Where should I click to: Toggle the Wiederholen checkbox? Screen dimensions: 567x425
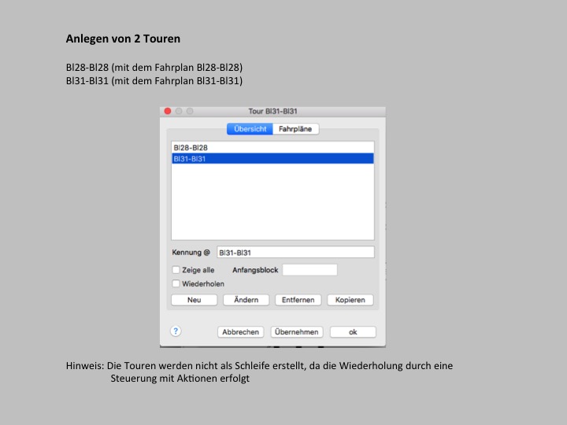point(176,284)
